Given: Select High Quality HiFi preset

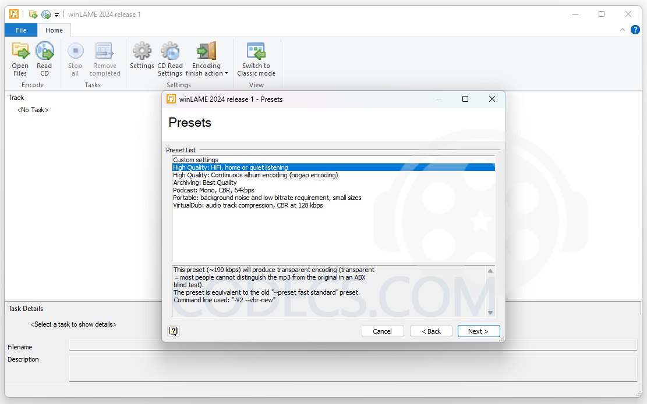Looking at the screenshot, I should coord(334,167).
